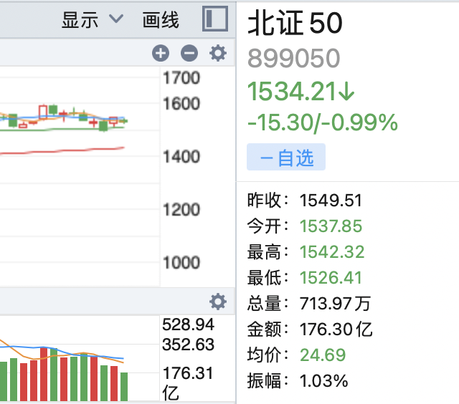Click the change value -15.30/-0.99%

pos(322,123)
